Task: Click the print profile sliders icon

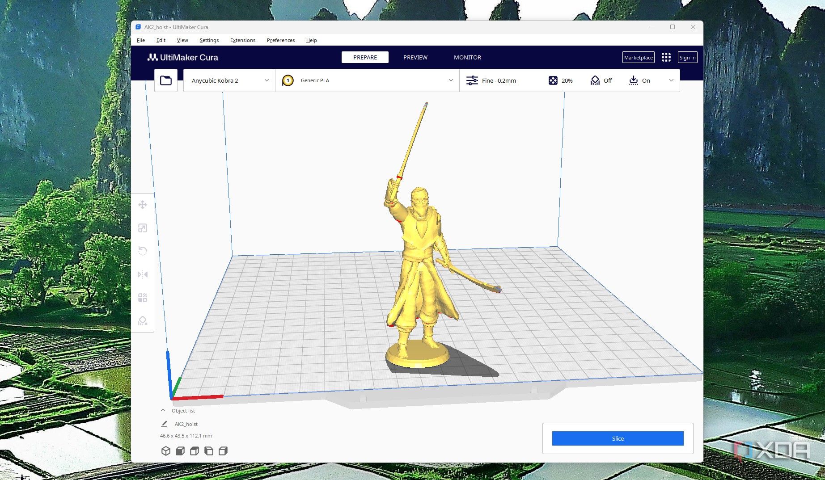Action: (x=472, y=80)
